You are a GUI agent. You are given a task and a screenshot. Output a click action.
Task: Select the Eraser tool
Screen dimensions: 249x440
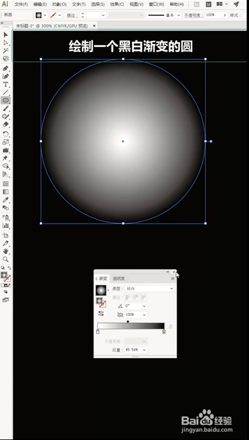click(x=6, y=124)
